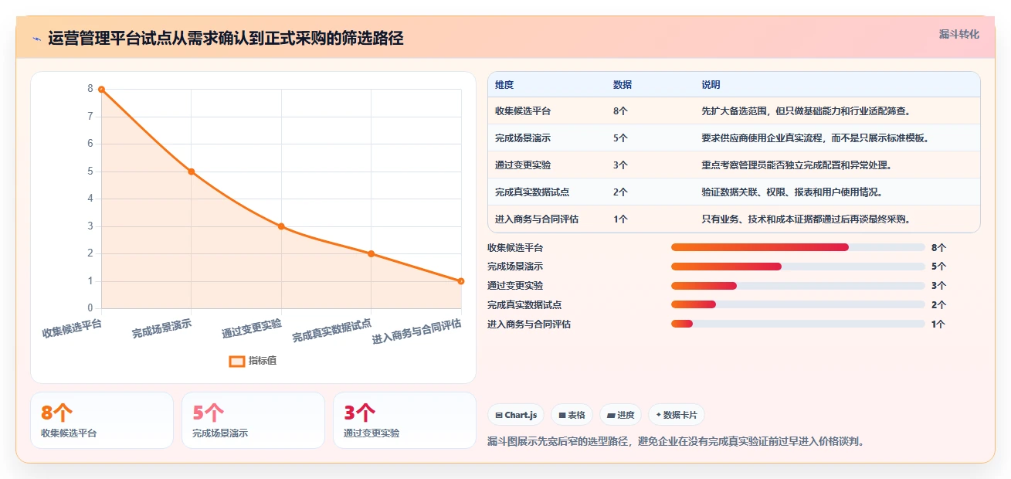Click the orange legend swatch for 指标值
This screenshot has width=1011, height=479.
pyautogui.click(x=237, y=361)
